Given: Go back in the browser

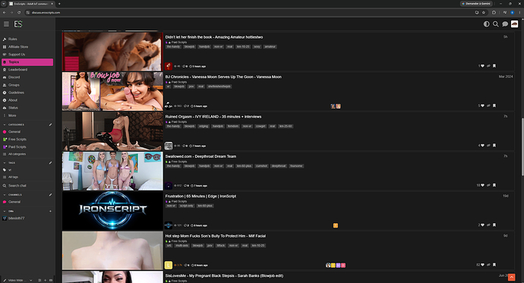Looking at the screenshot, I should click(4, 12).
